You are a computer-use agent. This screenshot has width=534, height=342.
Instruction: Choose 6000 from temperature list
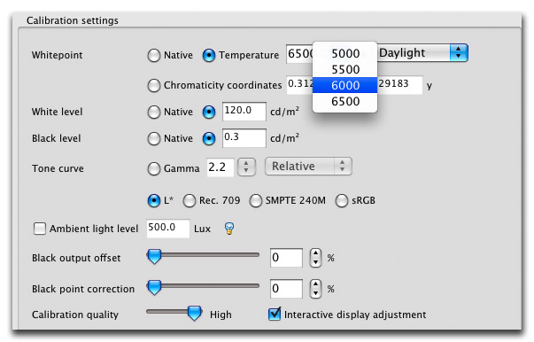[345, 85]
